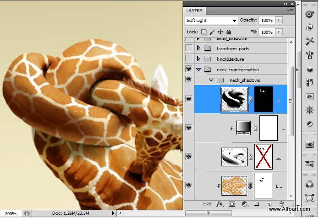
Task: Expand the knot&texture group
Action: [199, 59]
